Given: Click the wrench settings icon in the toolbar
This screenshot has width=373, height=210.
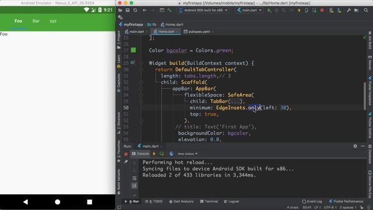Looking at the screenshot, I should [x=349, y=10].
